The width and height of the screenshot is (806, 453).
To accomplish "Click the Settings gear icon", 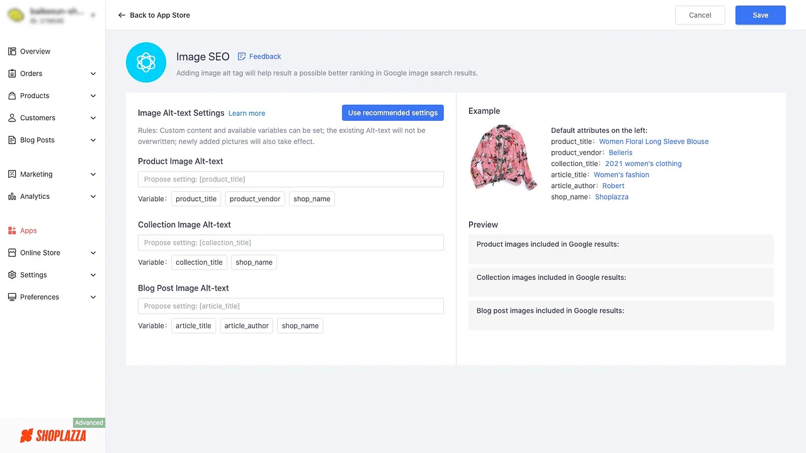I will (x=12, y=274).
